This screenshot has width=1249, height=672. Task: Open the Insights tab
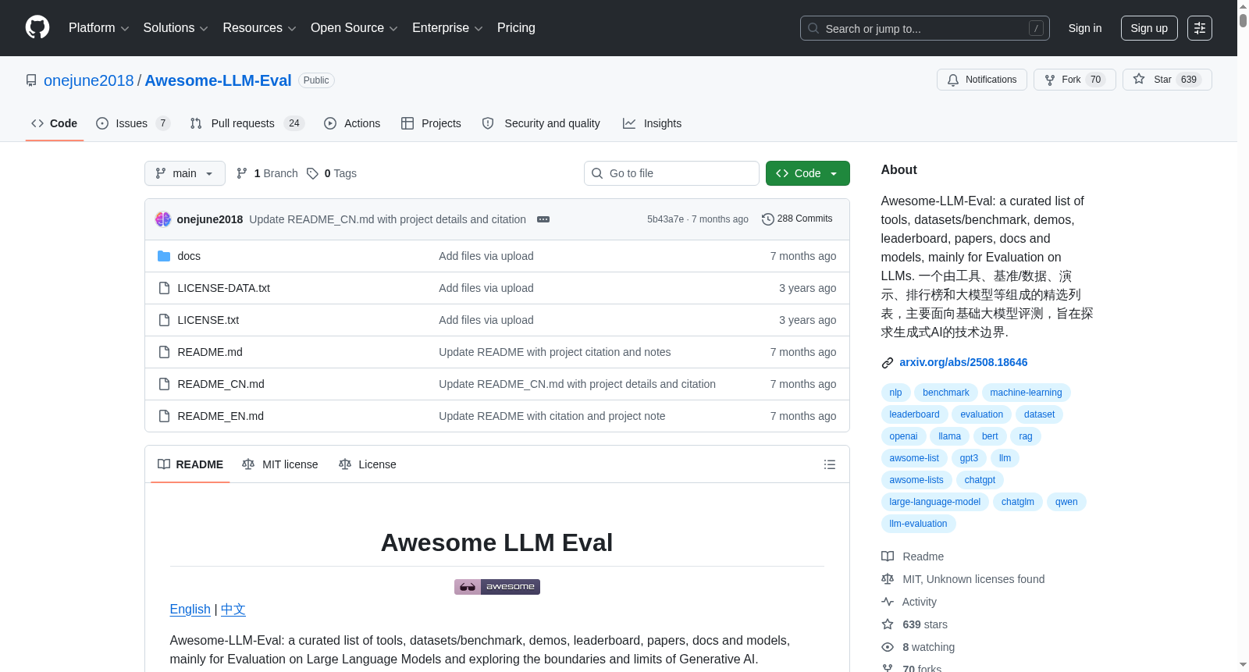coord(652,123)
